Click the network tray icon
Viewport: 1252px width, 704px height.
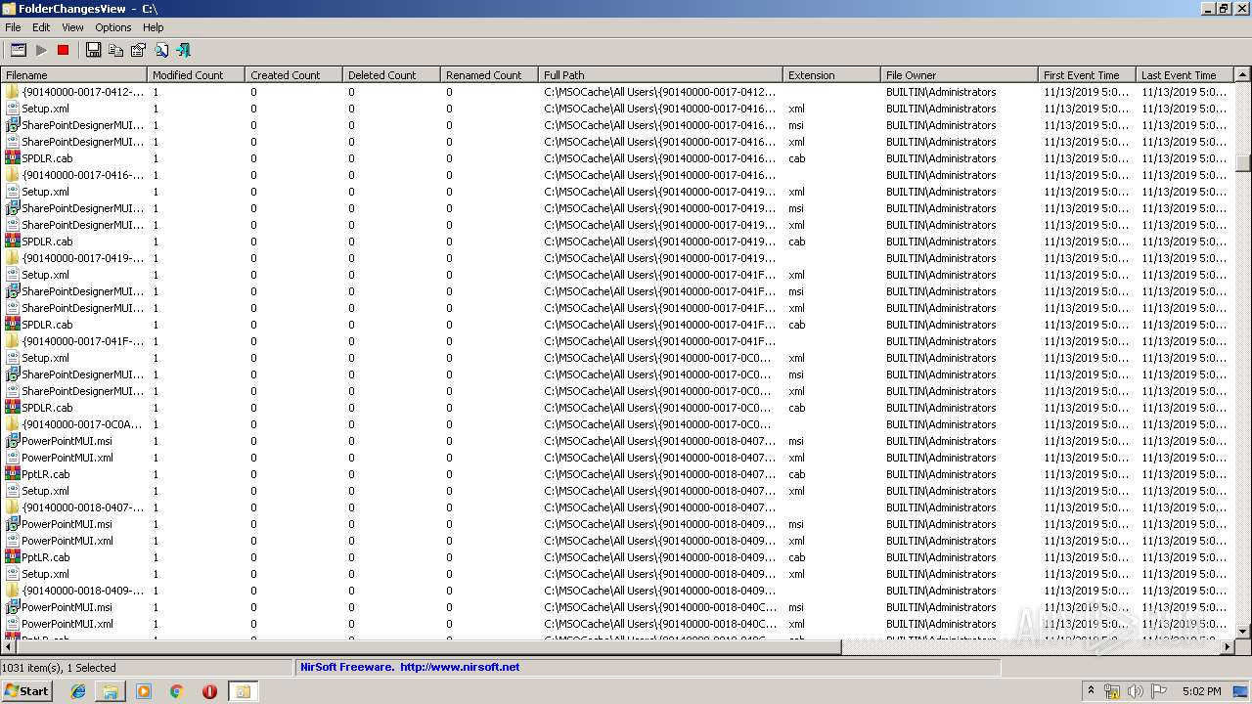[x=1112, y=691]
